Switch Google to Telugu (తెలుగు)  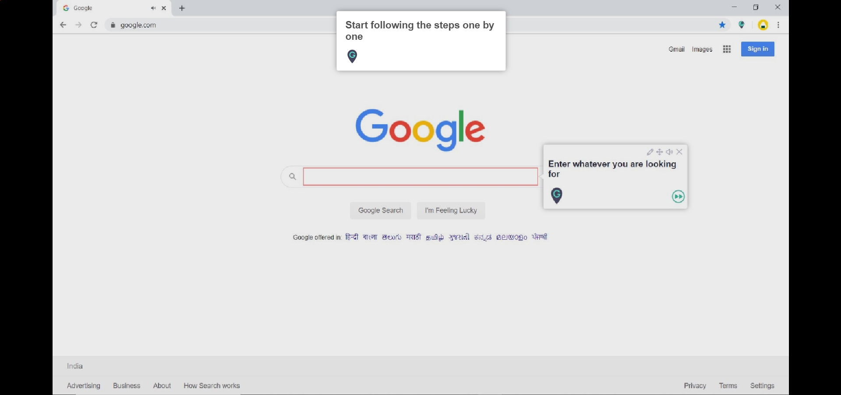[x=392, y=238]
